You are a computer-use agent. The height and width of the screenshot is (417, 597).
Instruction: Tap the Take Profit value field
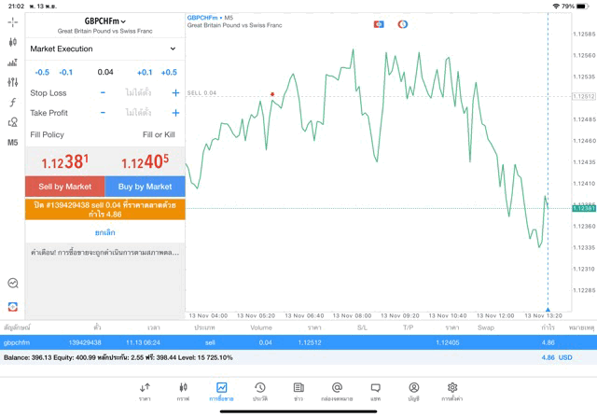click(x=138, y=113)
